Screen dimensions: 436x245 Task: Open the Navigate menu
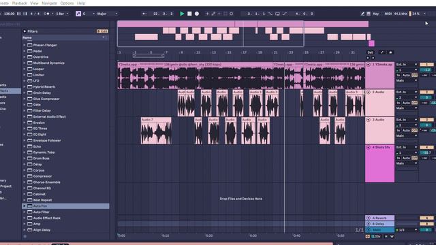(x=49, y=3)
